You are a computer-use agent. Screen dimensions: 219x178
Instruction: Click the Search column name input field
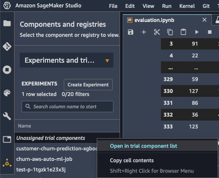point(67,107)
